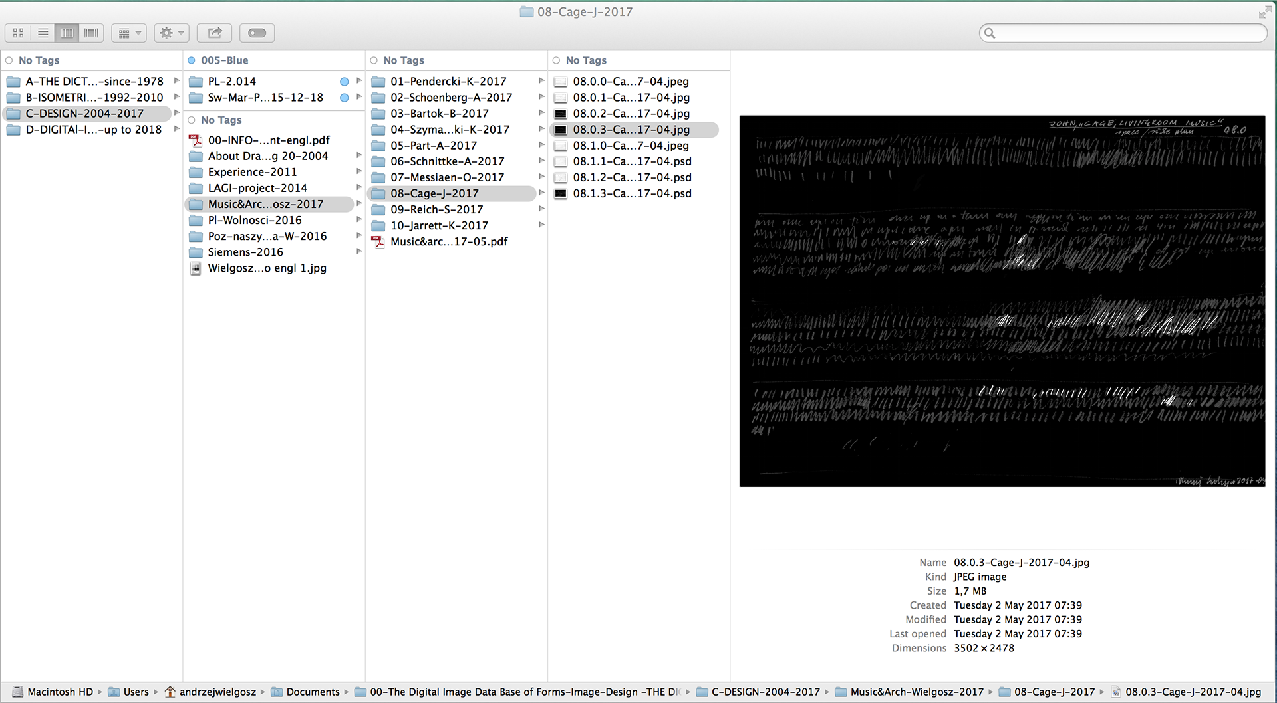Viewport: 1277px width, 703px height.
Task: Click Documents in the path bar
Action: 305,692
